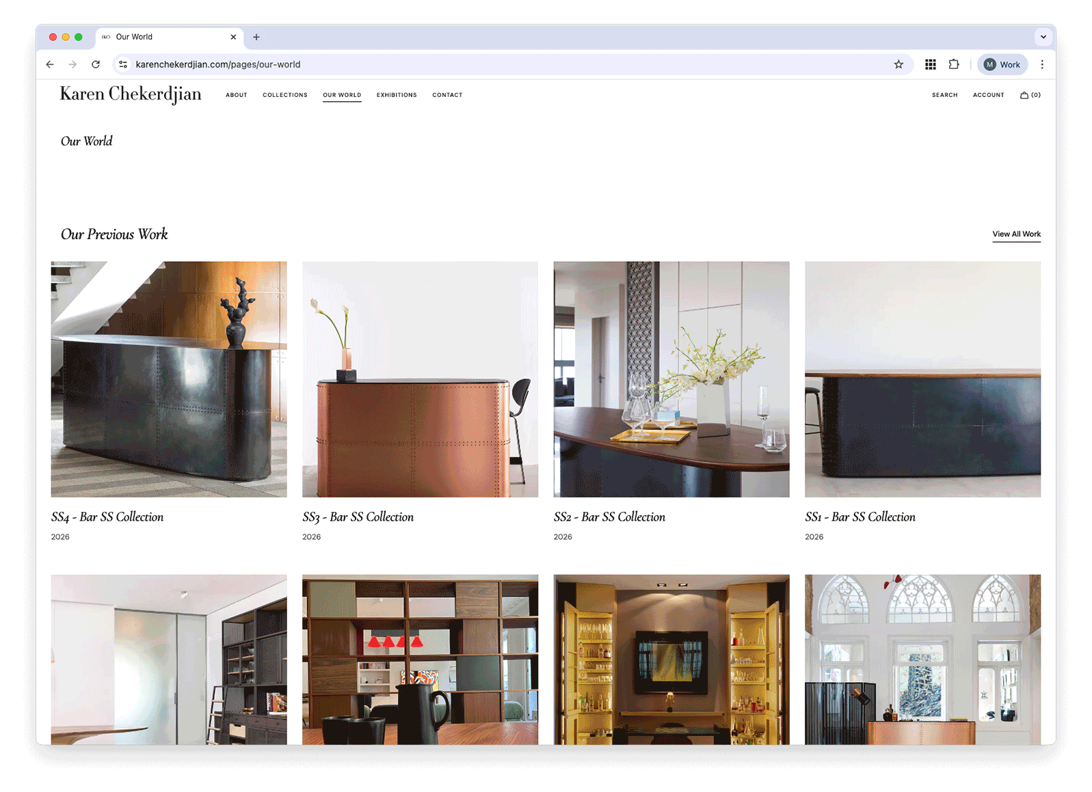This screenshot has height=792, width=1092.
Task: View site information icon in address bar
Action: (123, 64)
